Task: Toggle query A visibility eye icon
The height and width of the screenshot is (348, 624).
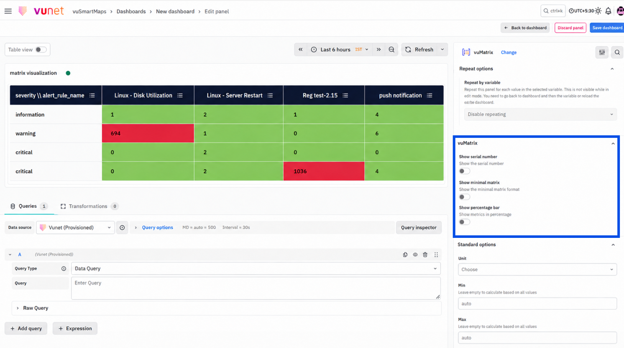Action: point(415,255)
